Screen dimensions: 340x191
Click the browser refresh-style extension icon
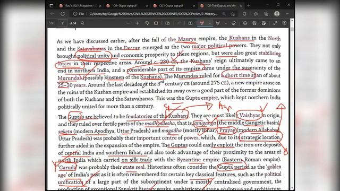244,14
